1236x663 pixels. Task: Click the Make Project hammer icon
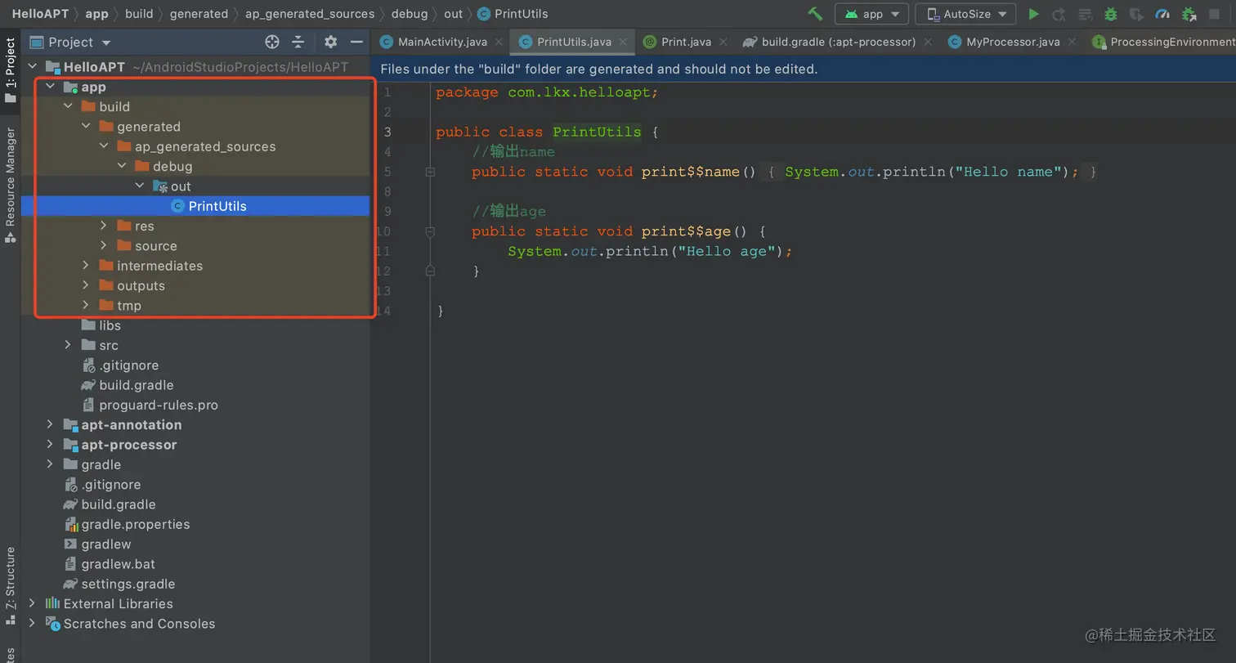tap(814, 14)
